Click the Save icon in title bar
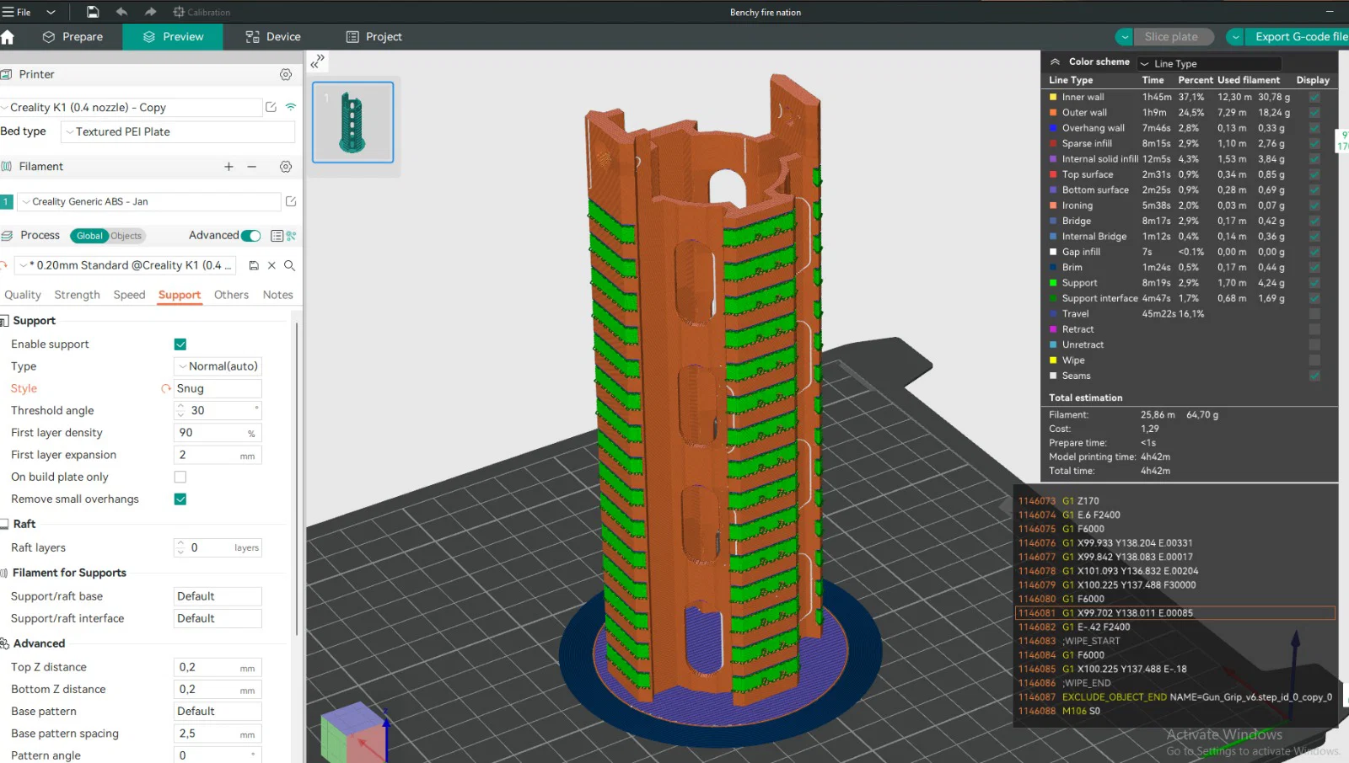The image size is (1349, 763). (x=93, y=12)
